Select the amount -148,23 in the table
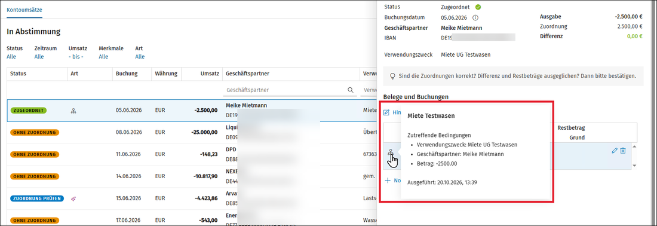The image size is (657, 226). pyautogui.click(x=208, y=154)
